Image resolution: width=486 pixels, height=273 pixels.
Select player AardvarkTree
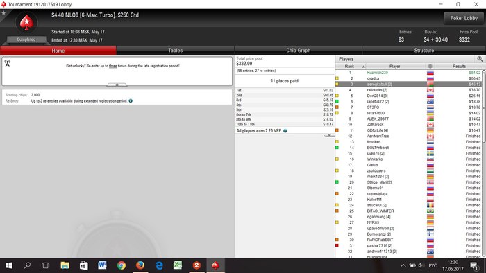[408, 136]
